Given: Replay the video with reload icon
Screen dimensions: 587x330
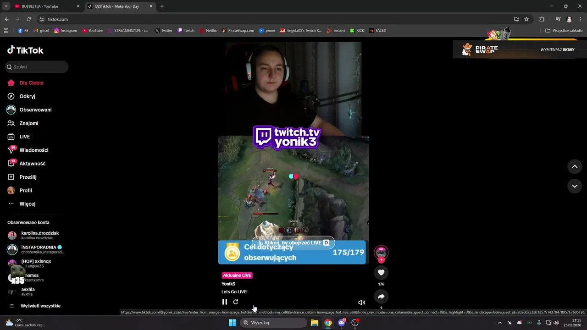Looking at the screenshot, I should [236, 302].
